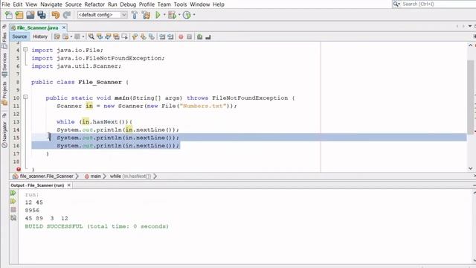Click the Undo toolbar icon
This screenshot has width=476, height=268.
[56, 15]
